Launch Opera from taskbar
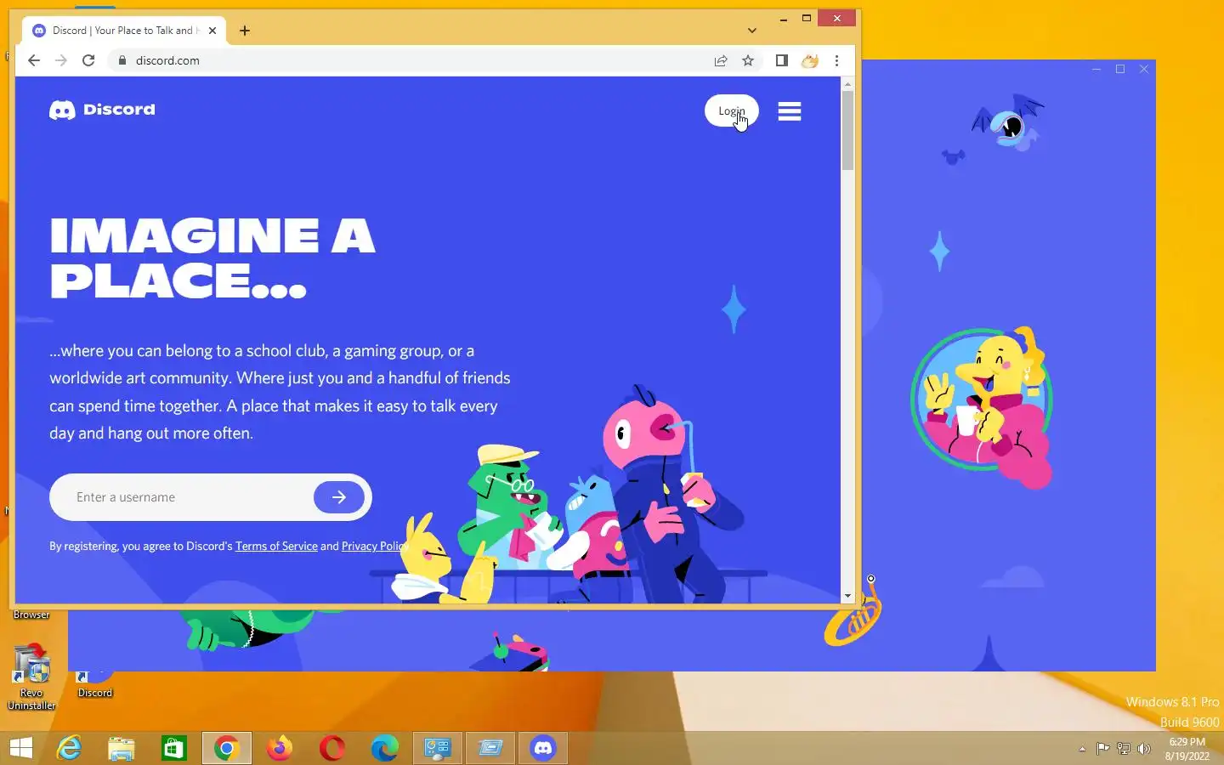Screen dimensions: 1224x765 332,748
